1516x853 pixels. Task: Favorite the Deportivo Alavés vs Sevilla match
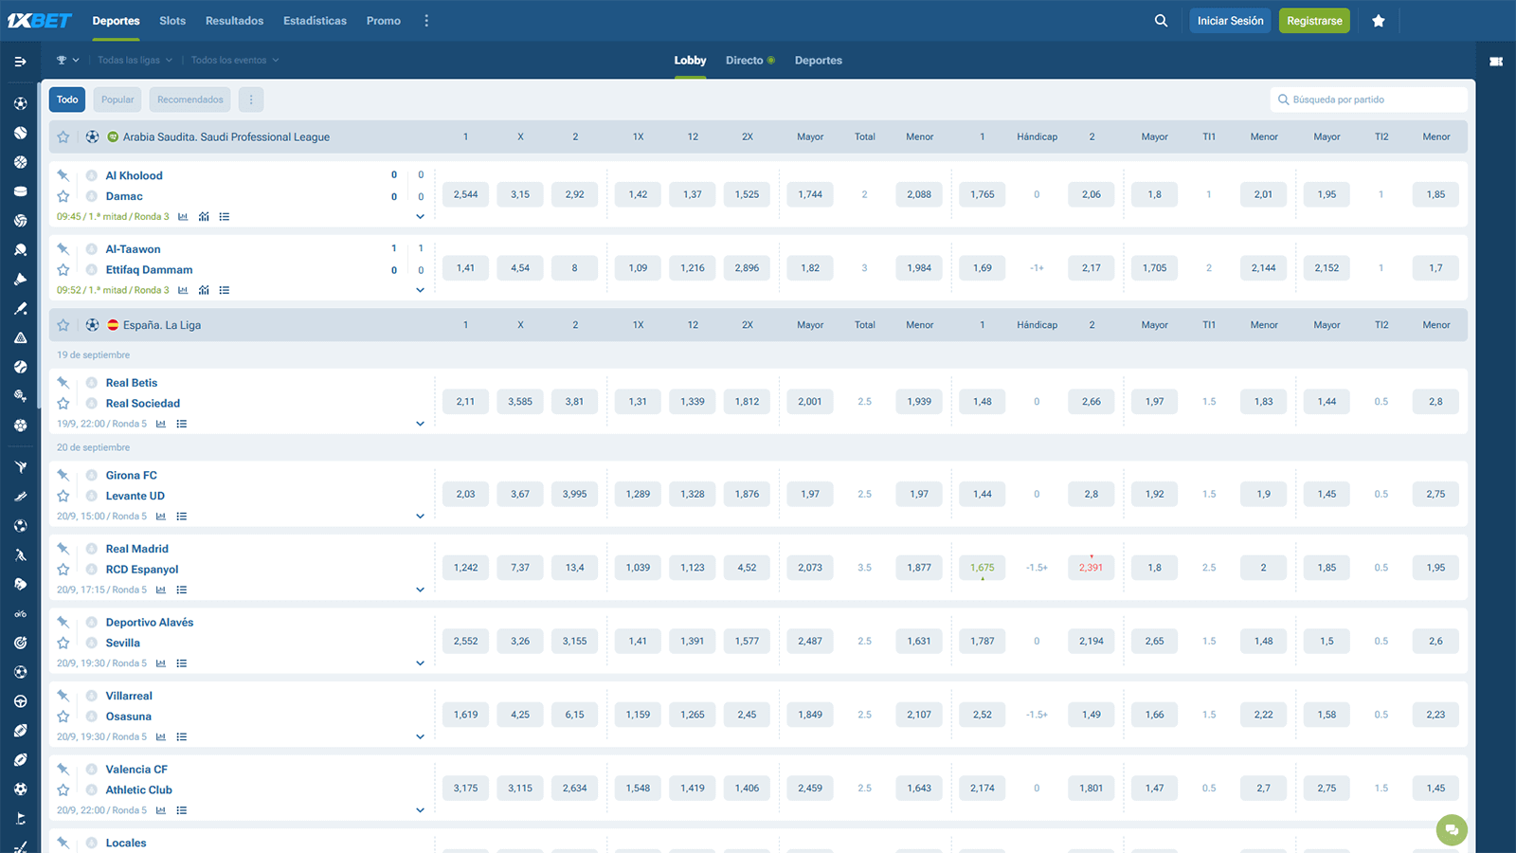63,644
